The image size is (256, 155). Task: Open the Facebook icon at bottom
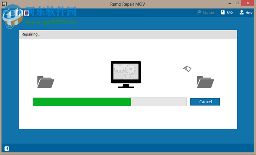pyautogui.click(x=7, y=148)
